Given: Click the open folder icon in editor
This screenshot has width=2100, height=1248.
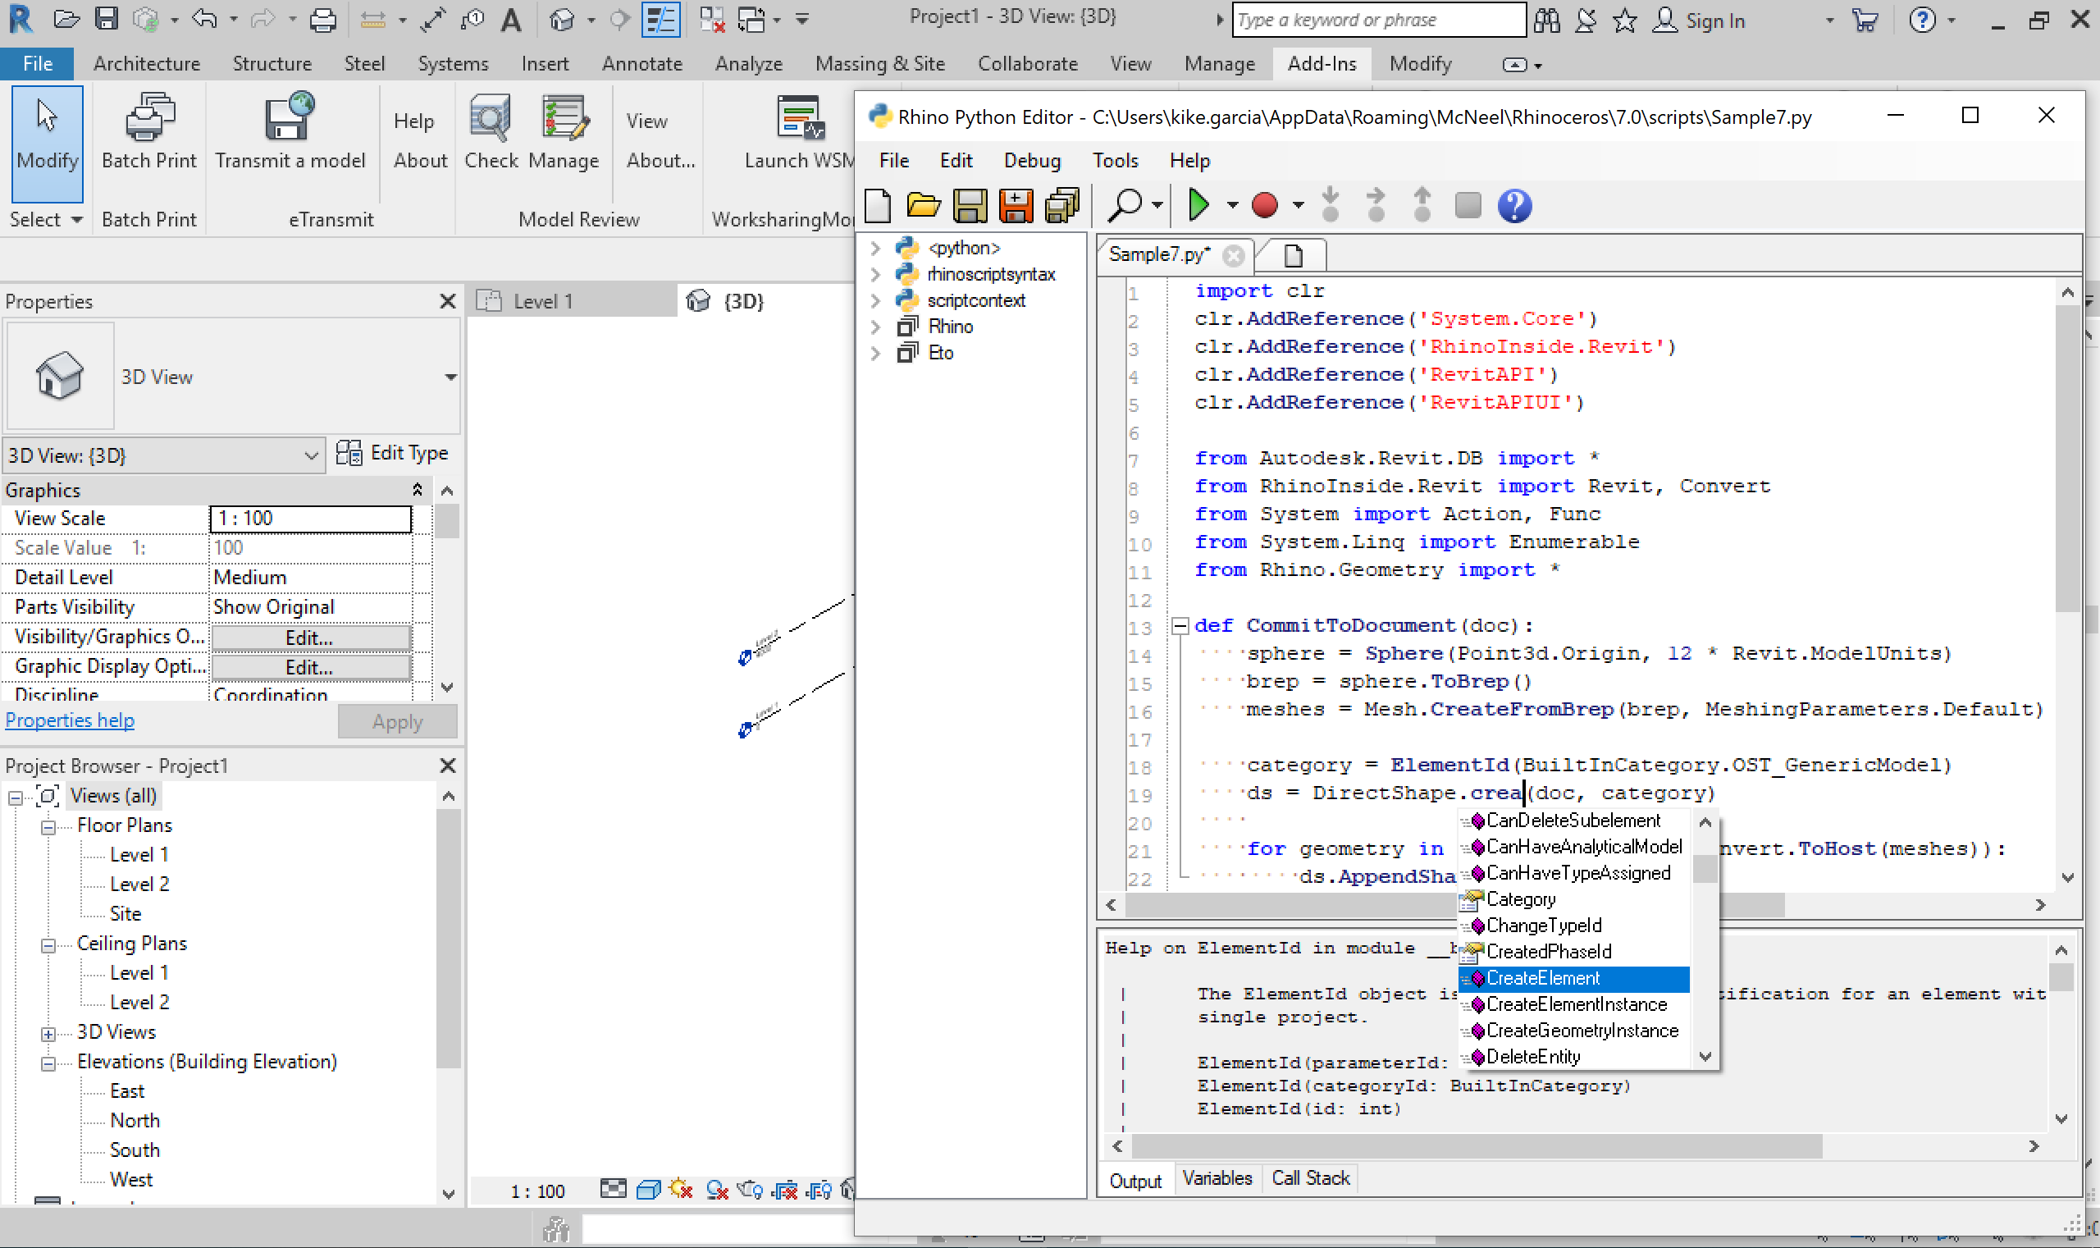Looking at the screenshot, I should [923, 205].
